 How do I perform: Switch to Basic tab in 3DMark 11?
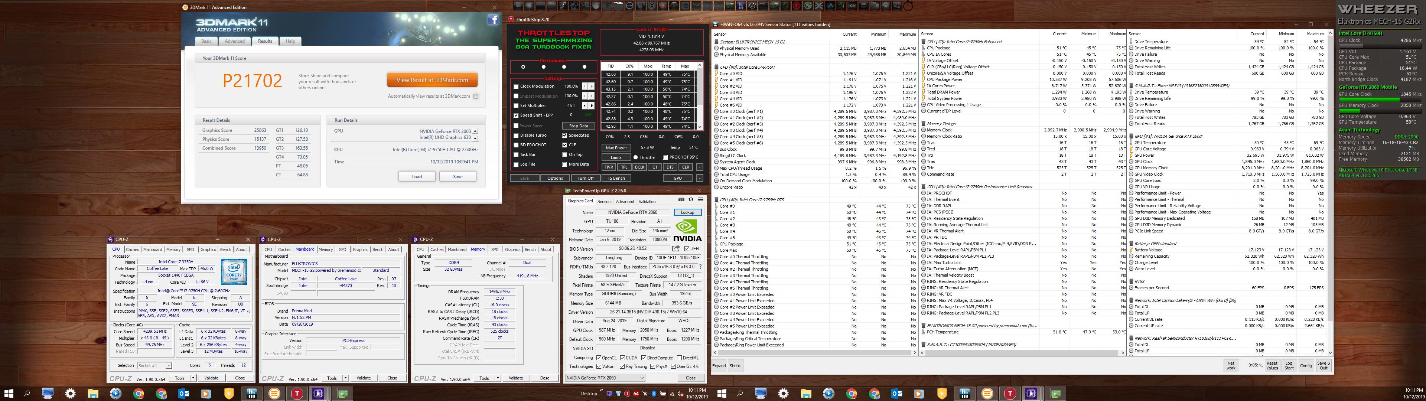point(206,41)
